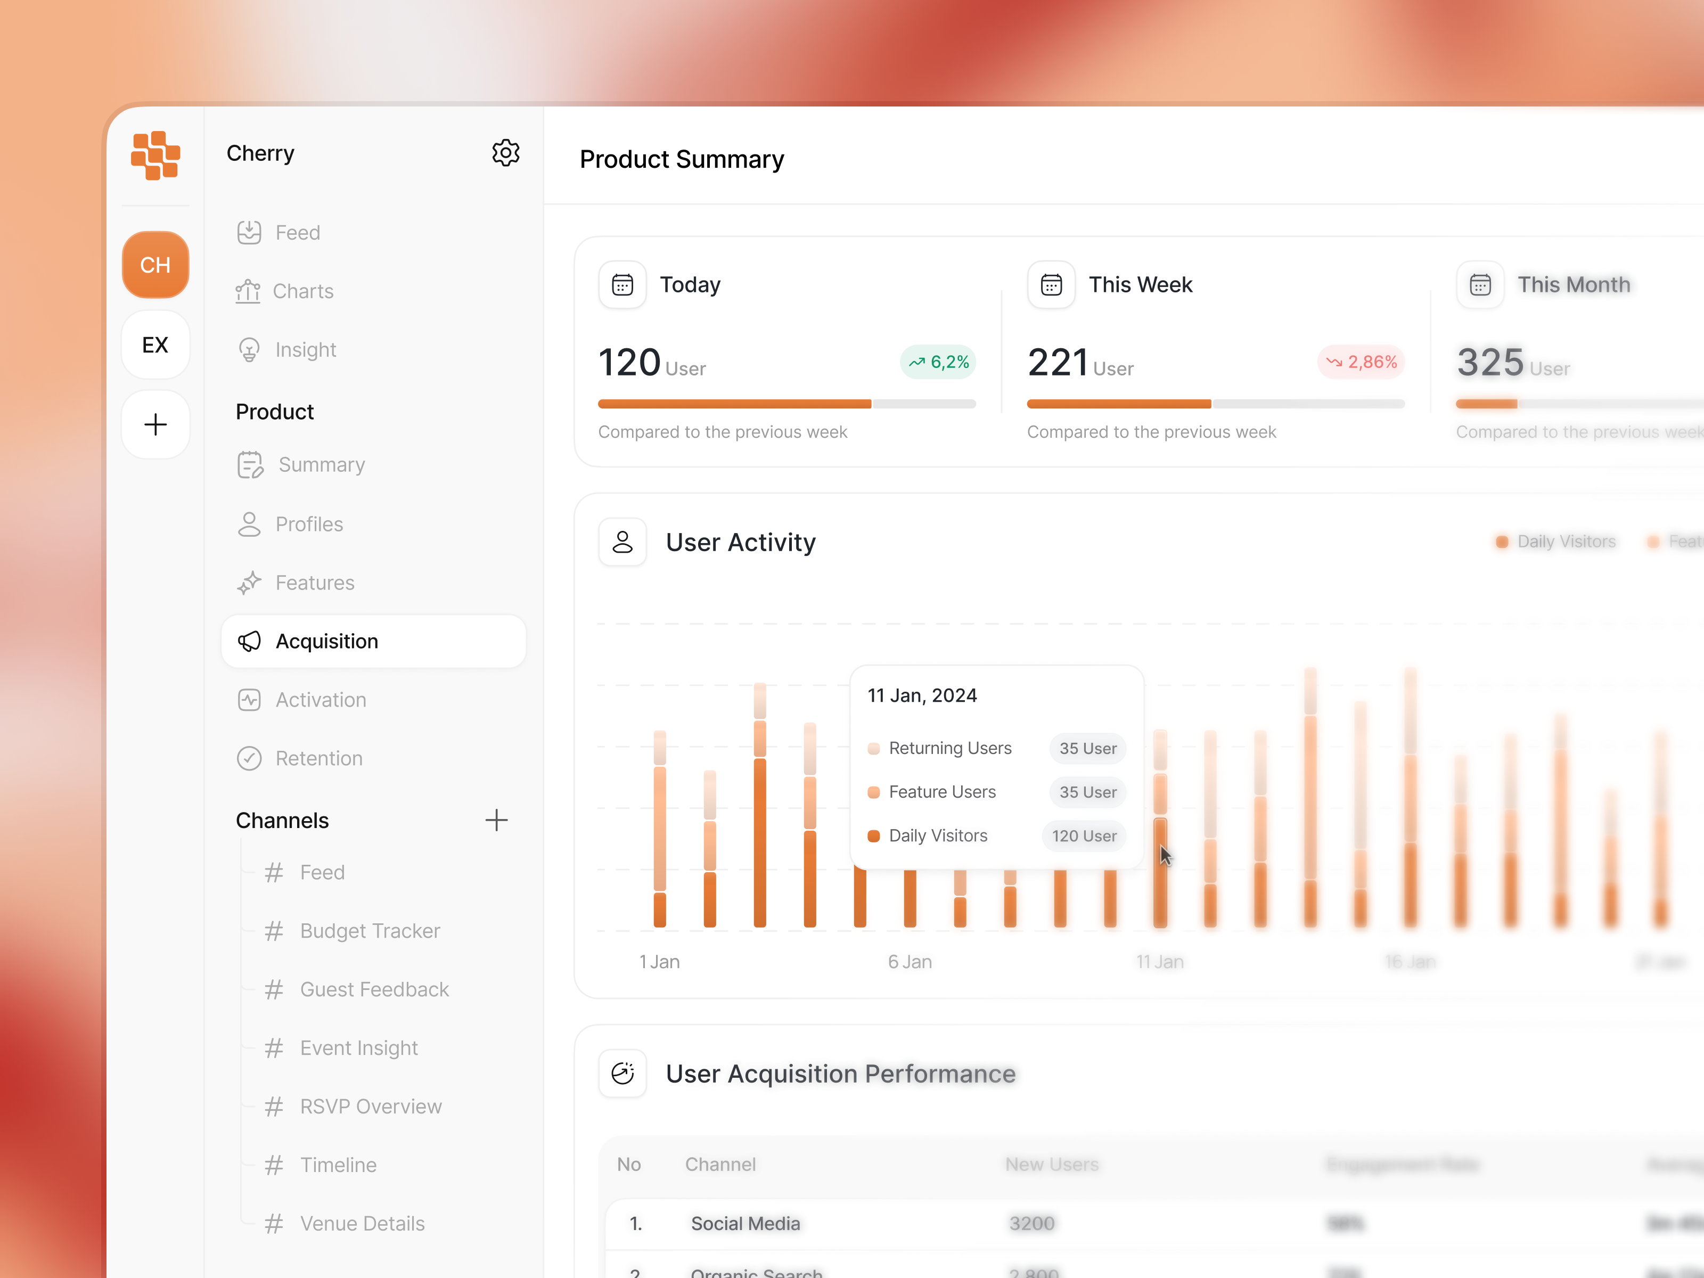
Task: Click the 11 Jan chart bar
Action: tap(1159, 828)
